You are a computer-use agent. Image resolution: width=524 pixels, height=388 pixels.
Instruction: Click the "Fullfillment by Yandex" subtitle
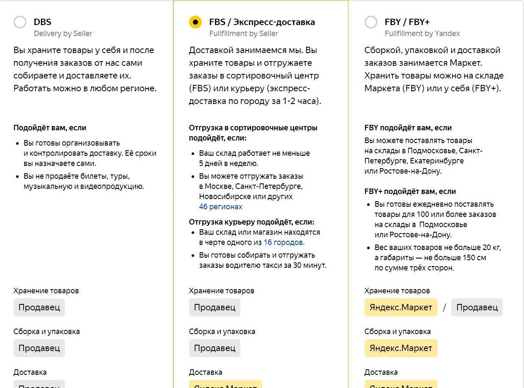422,34
